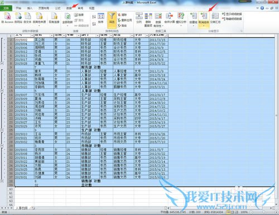Viewport: 279px width, 215px height.
Task: Open Outline dialog launcher
Action: click(242, 31)
